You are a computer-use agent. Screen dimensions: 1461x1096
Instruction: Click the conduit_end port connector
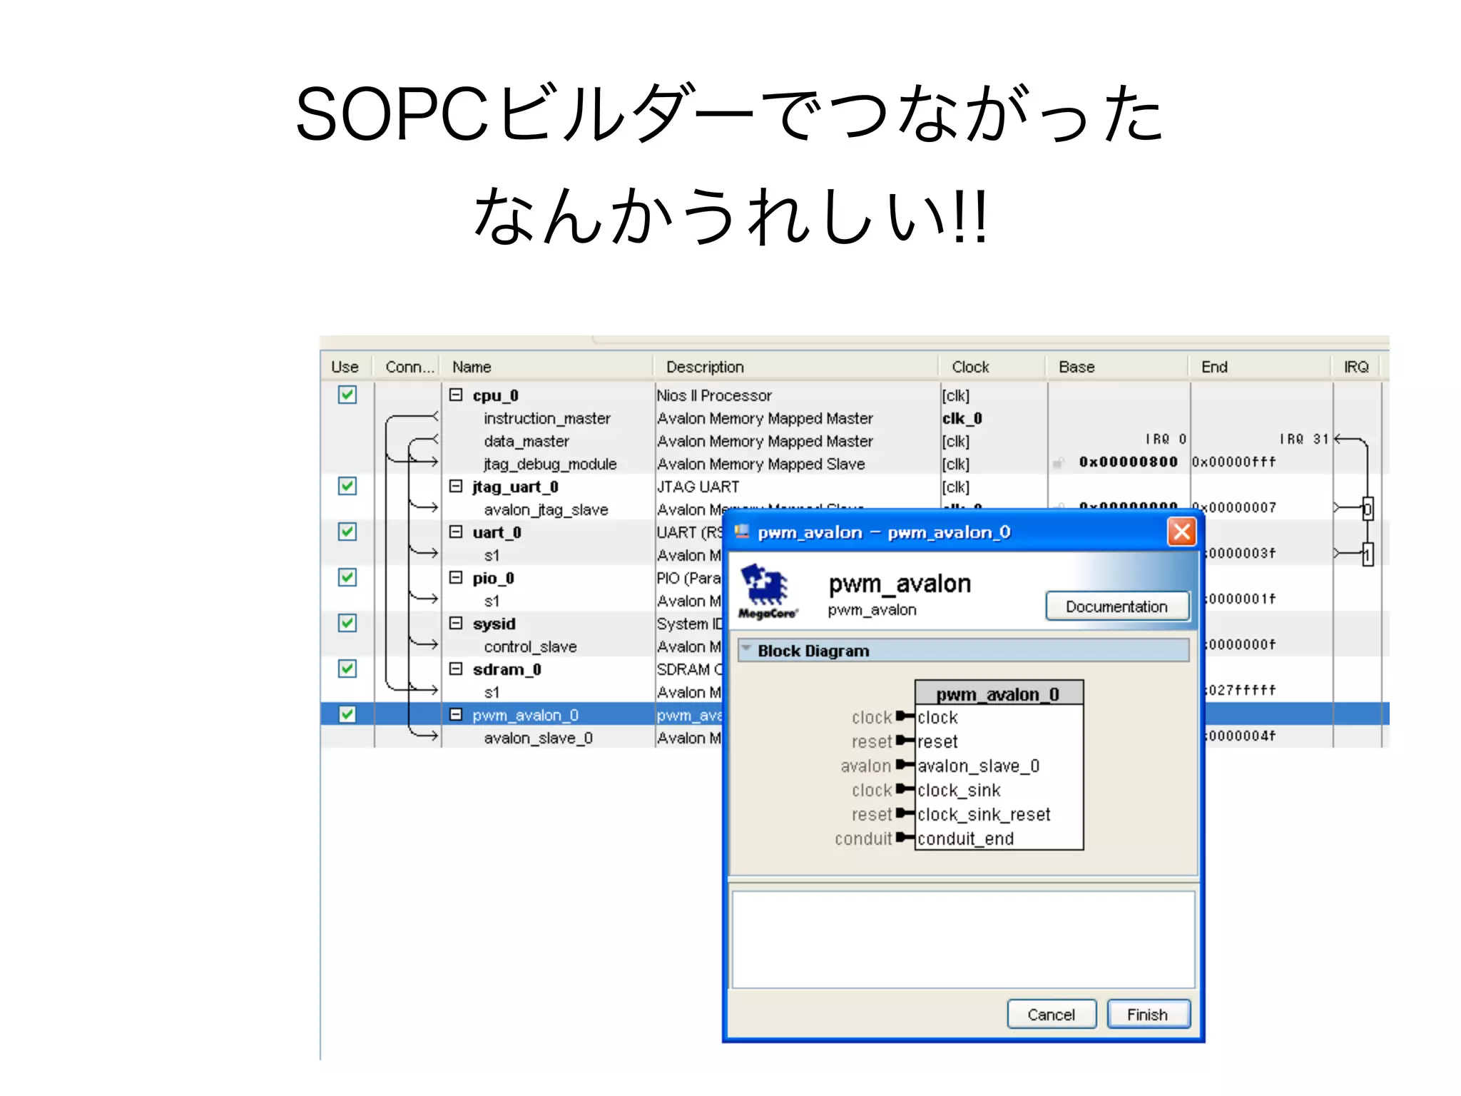click(x=905, y=838)
